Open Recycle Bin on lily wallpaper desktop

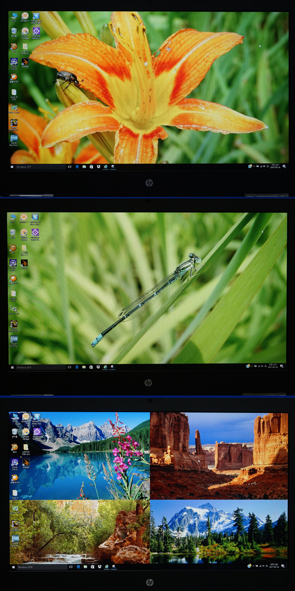(14, 33)
